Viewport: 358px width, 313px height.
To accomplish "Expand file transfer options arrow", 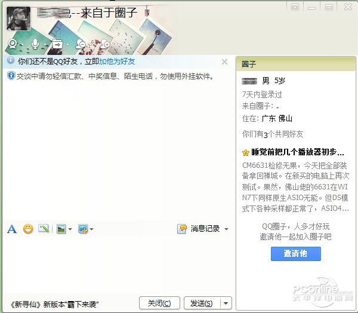I will click(67, 44).
